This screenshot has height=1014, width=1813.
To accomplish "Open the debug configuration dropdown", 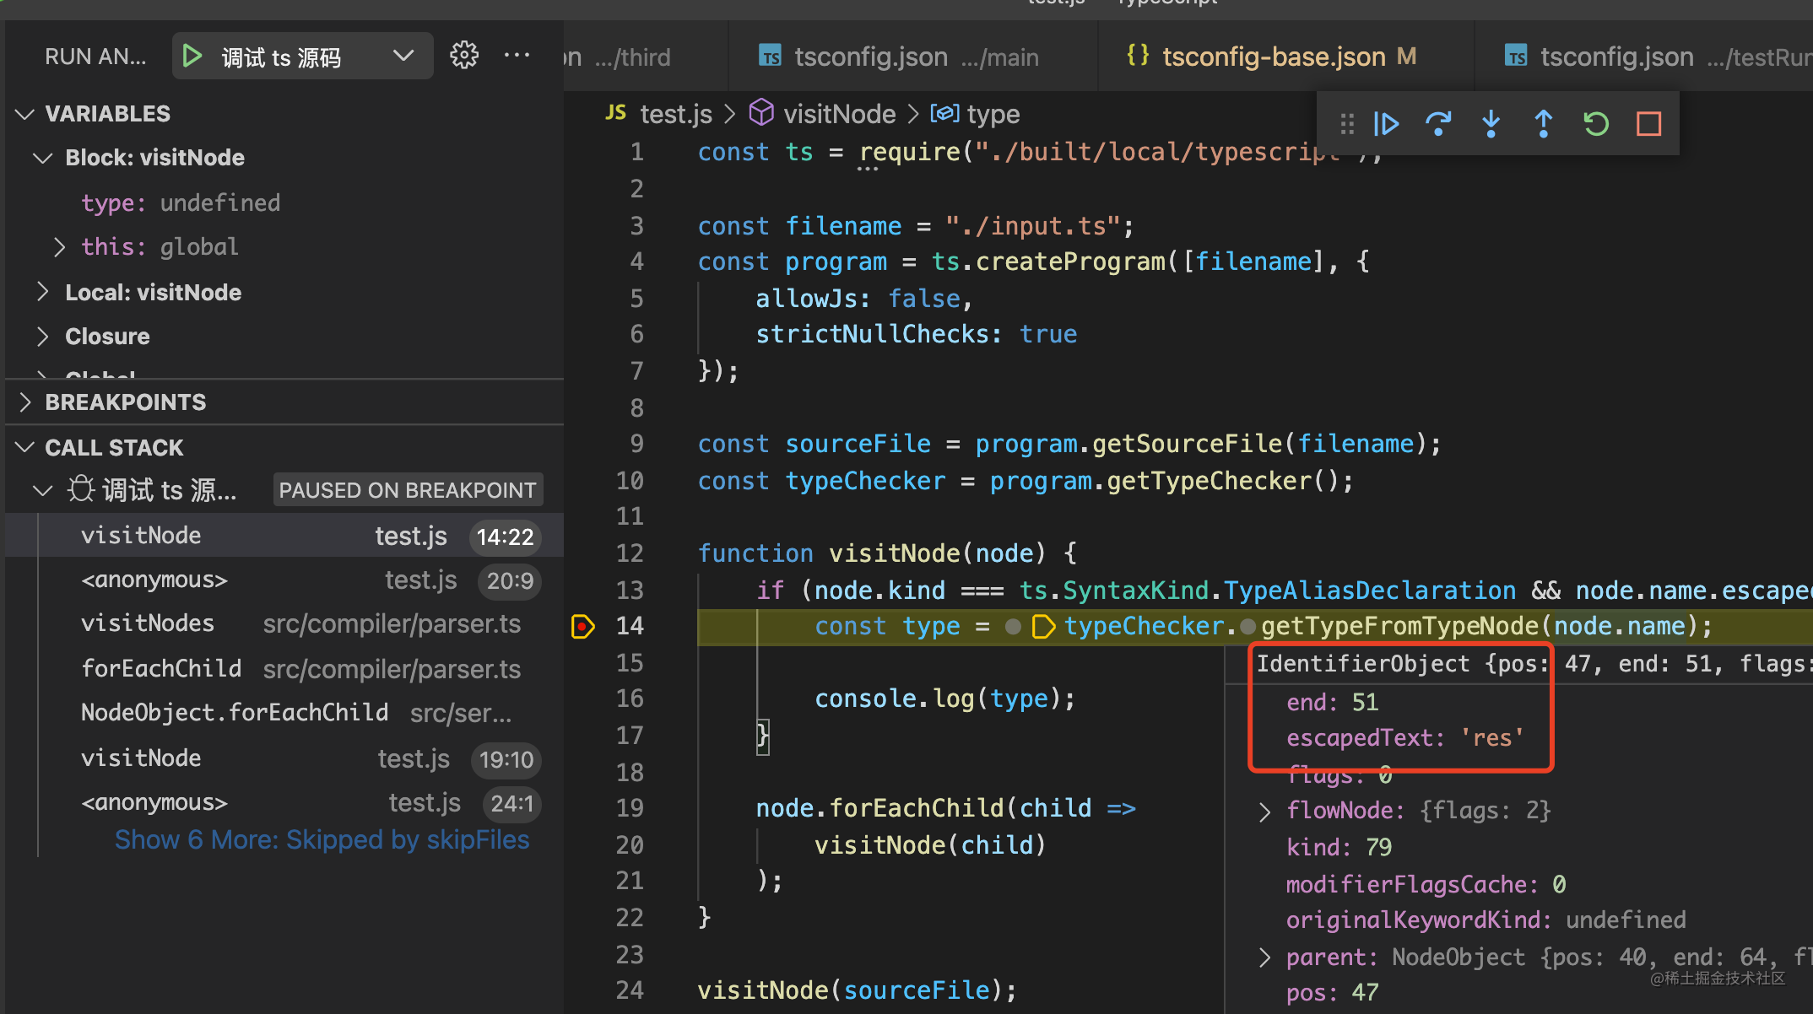I will 403,57.
